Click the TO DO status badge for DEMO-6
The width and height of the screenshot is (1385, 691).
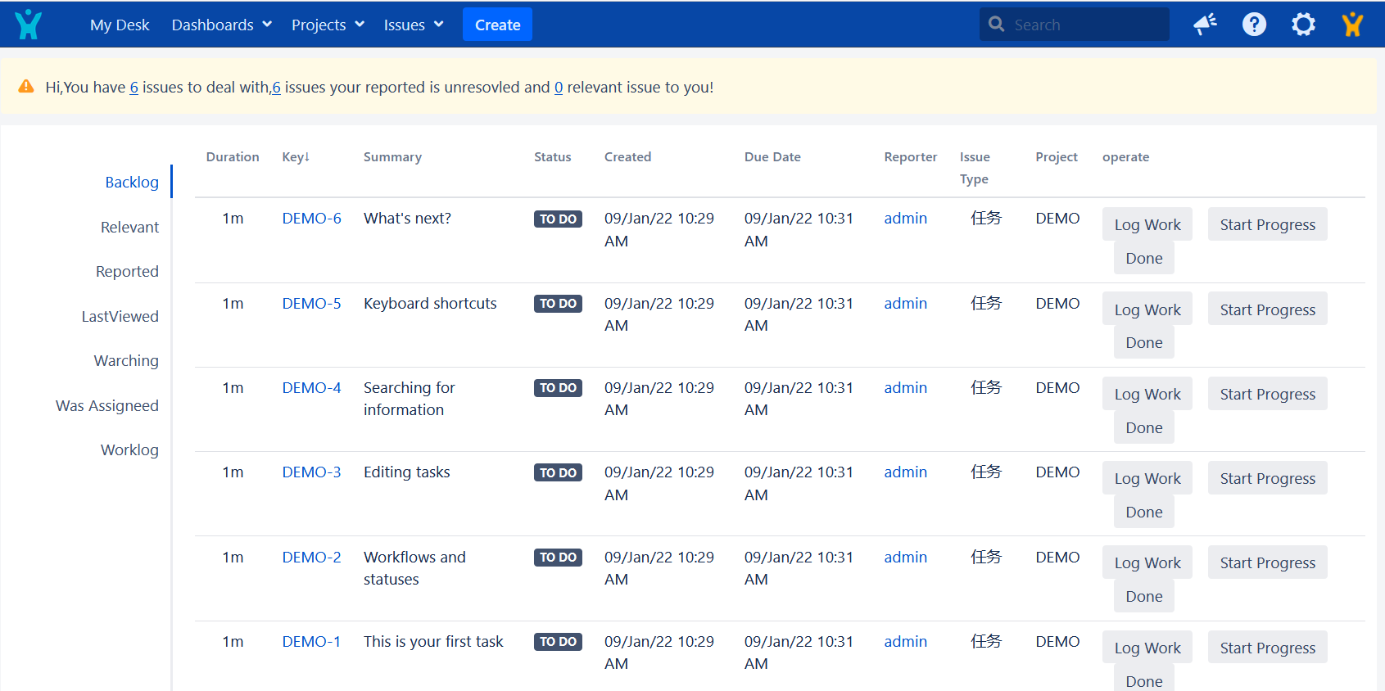click(558, 219)
